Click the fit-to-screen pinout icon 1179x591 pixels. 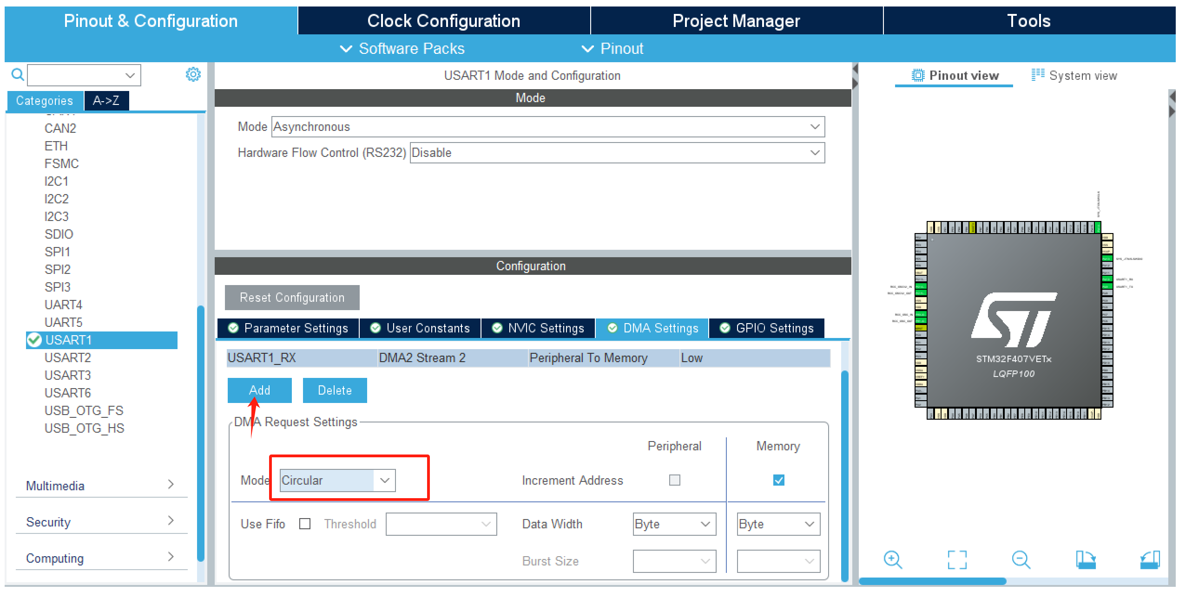coord(957,559)
